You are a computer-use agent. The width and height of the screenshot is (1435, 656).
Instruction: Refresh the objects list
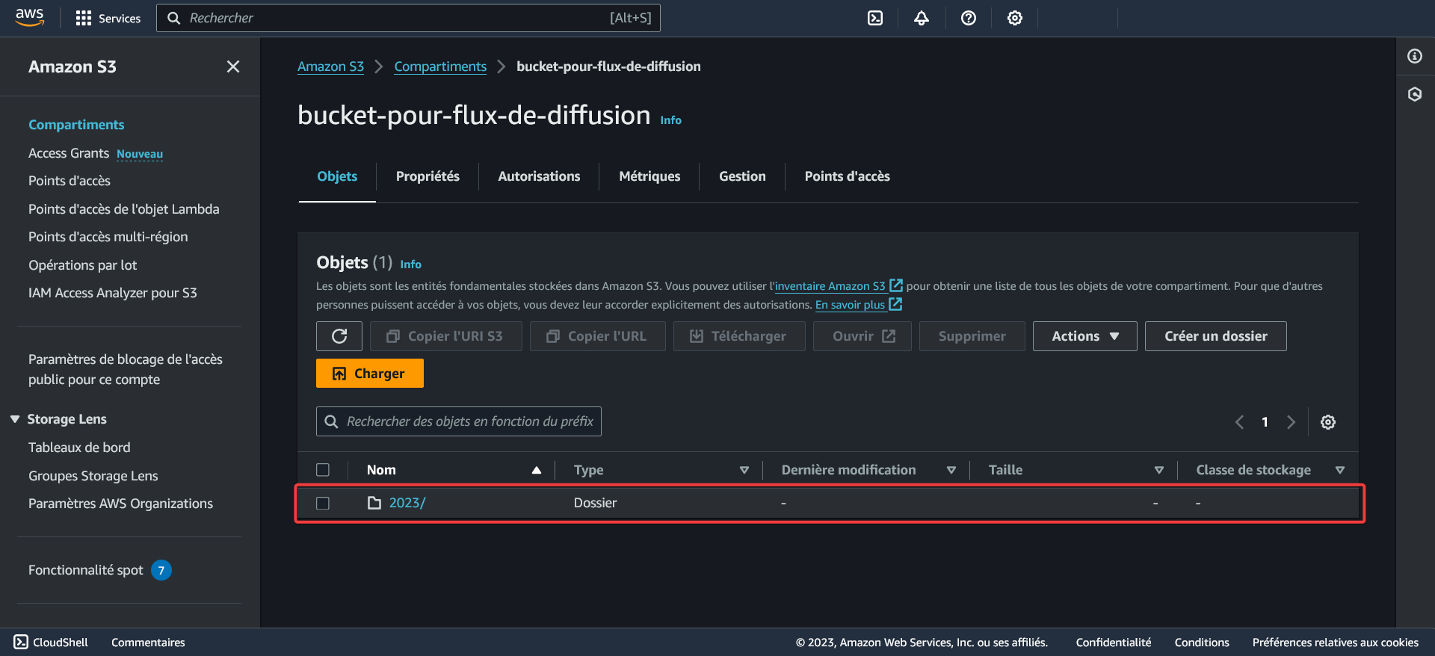point(339,336)
